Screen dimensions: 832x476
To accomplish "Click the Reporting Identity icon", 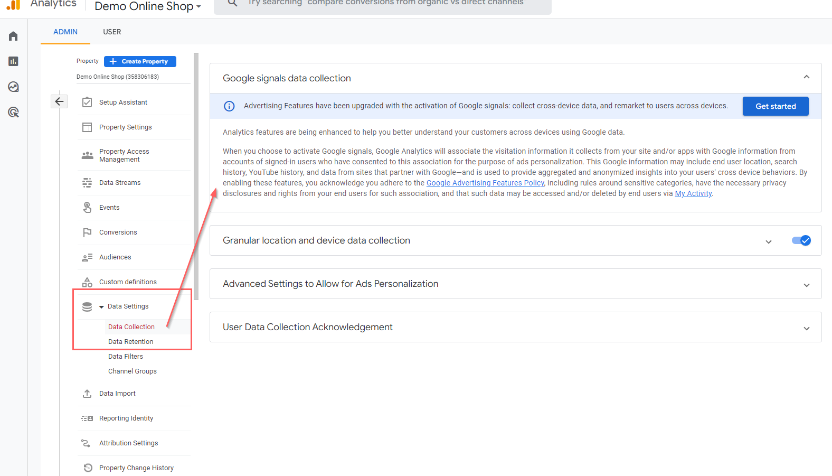I will 87,418.
